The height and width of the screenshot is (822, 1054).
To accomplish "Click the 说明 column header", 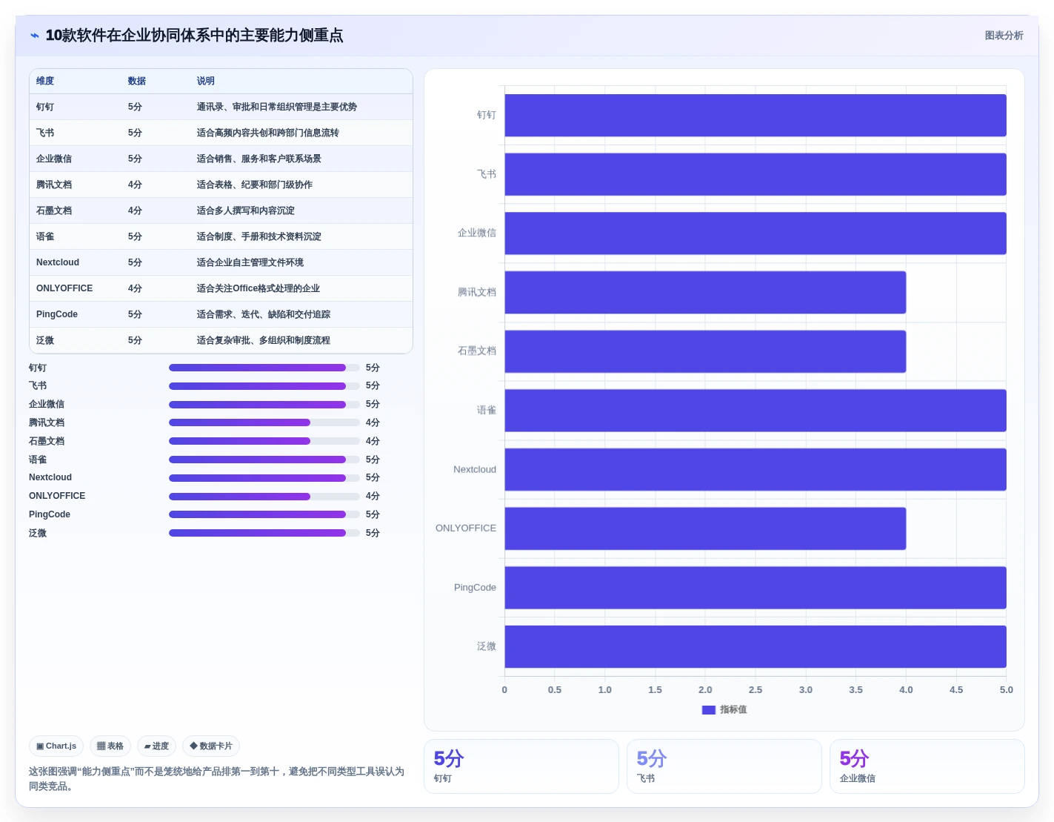I will pyautogui.click(x=206, y=81).
